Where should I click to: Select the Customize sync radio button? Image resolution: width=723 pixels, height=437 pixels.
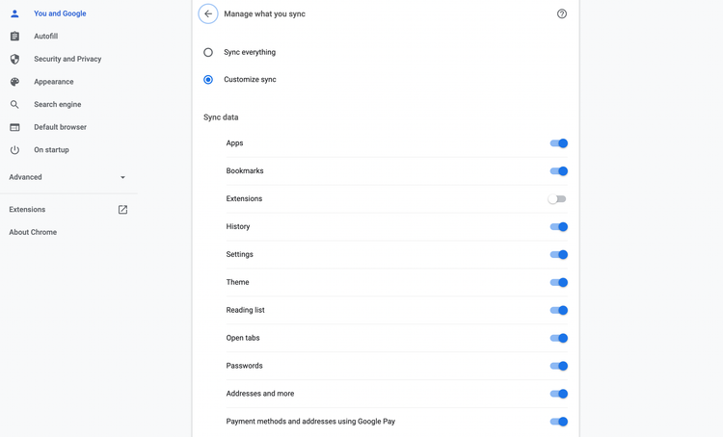click(x=208, y=80)
